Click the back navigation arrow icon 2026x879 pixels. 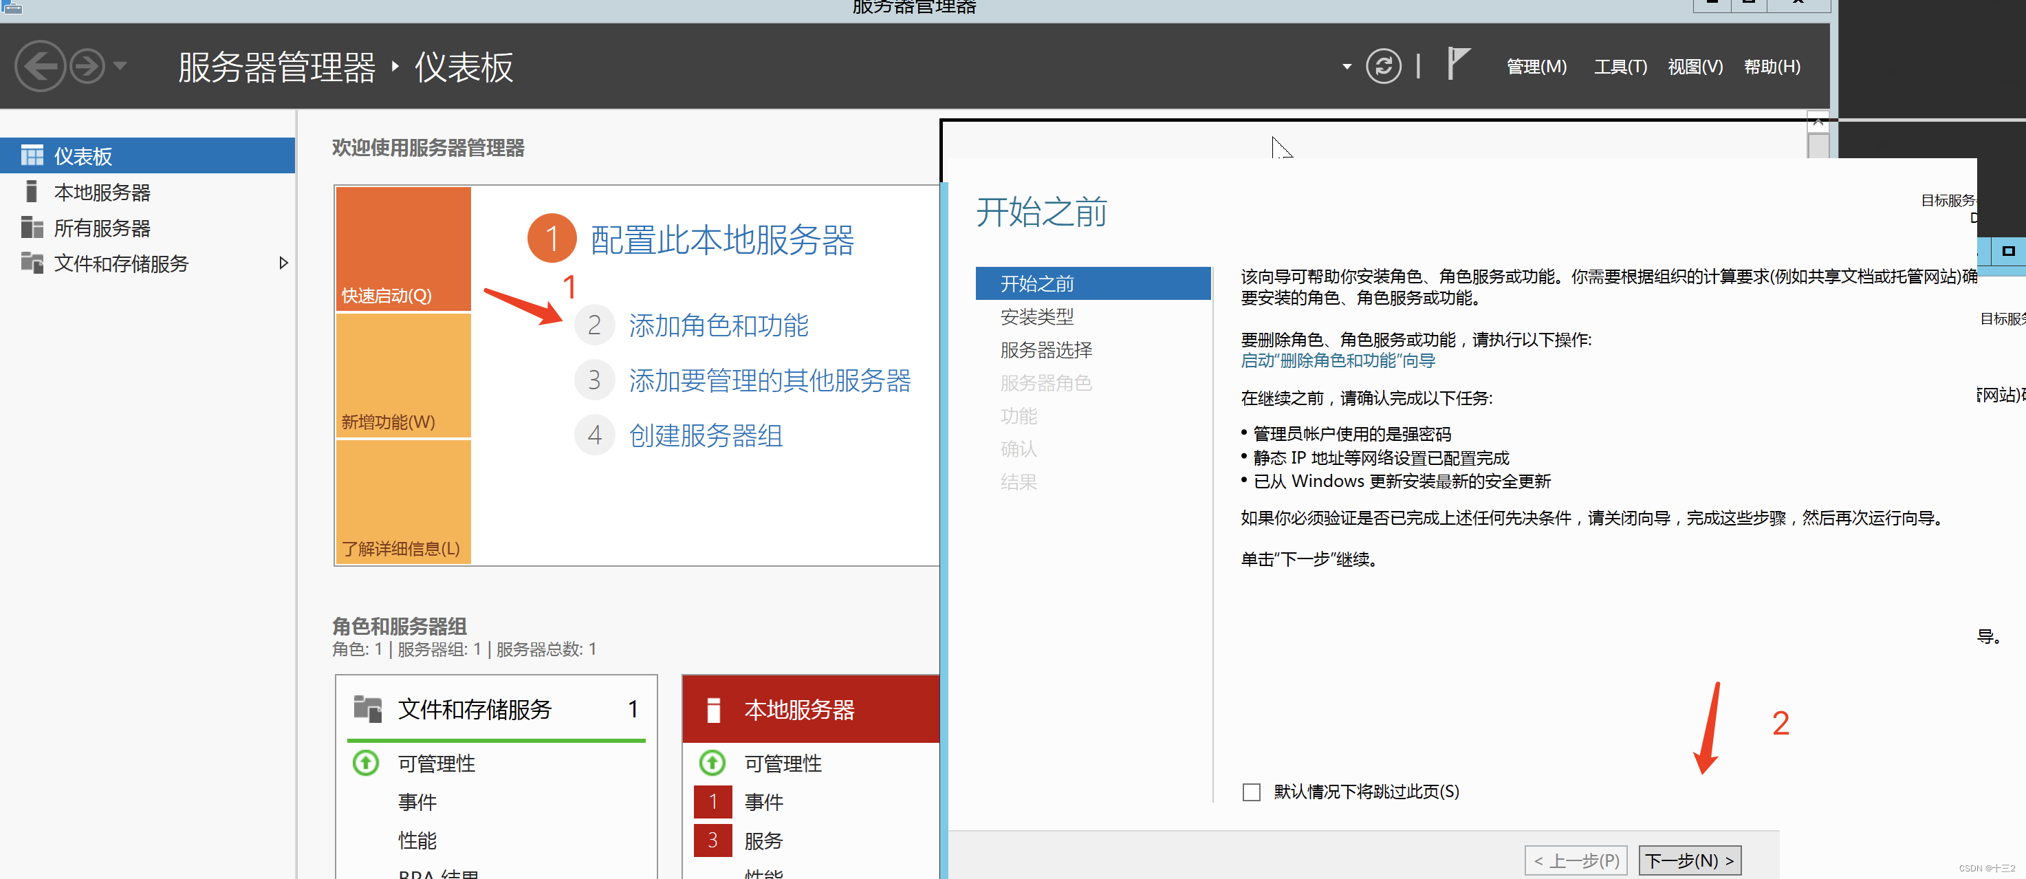click(39, 67)
